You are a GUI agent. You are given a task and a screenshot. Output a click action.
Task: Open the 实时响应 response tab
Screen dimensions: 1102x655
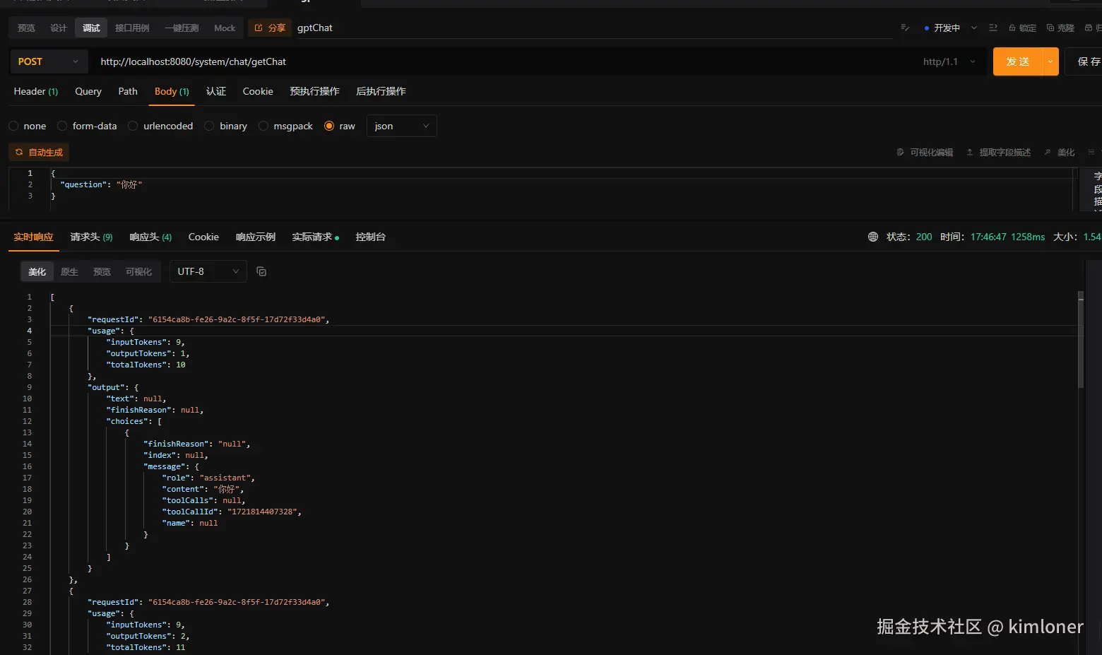tap(33, 237)
